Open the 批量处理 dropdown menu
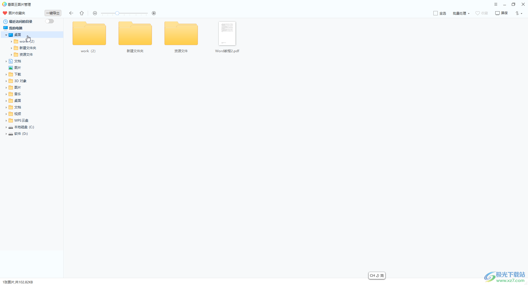The width and height of the screenshot is (528, 285). (461, 13)
